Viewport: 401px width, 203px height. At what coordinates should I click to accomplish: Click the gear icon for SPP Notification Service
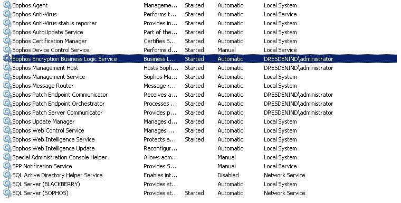coord(7,166)
